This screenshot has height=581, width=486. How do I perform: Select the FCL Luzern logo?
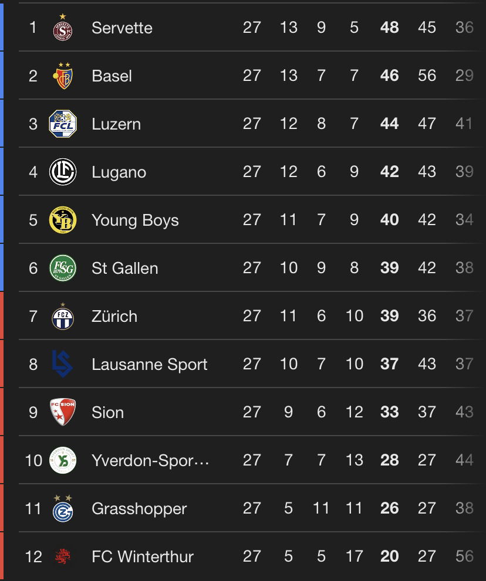tap(63, 124)
